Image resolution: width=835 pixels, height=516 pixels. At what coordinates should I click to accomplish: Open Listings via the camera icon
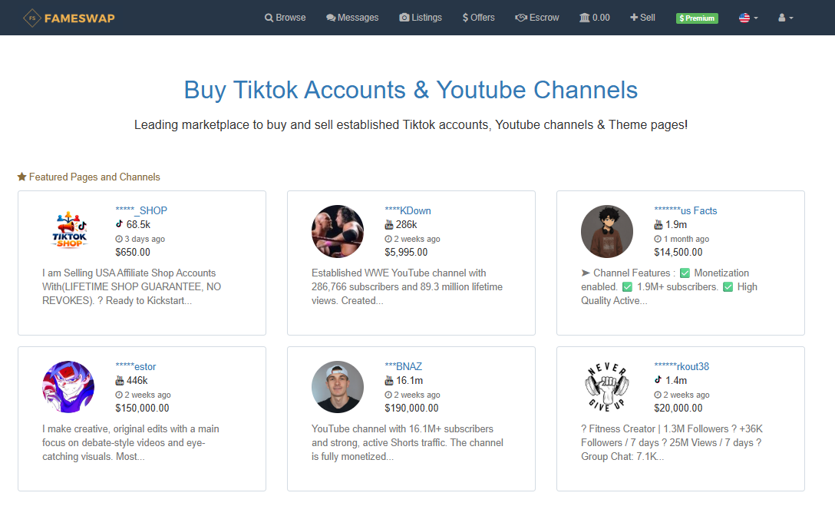pos(404,18)
